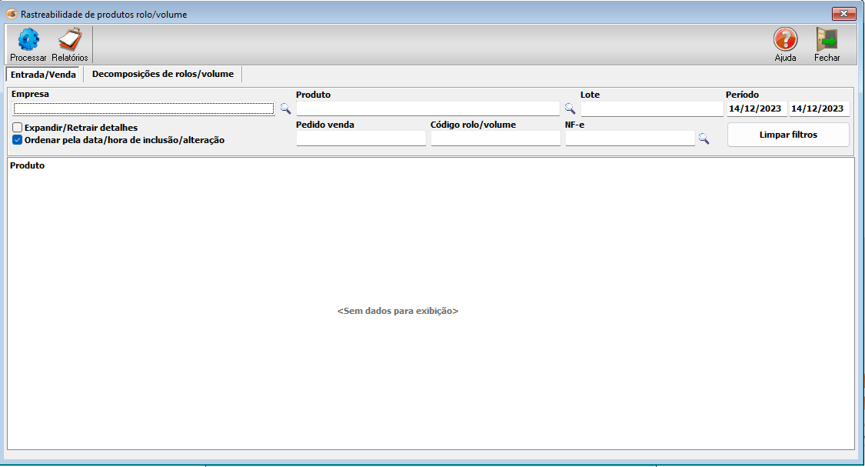Click the Produto search magnifier icon
Screen dimensions: 865x467
pyautogui.click(x=570, y=108)
